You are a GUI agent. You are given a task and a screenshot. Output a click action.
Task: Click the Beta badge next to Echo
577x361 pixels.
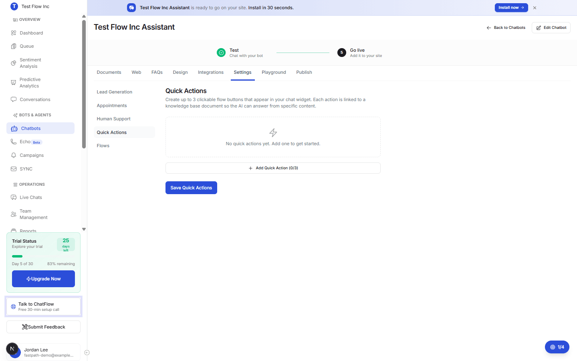tap(36, 142)
